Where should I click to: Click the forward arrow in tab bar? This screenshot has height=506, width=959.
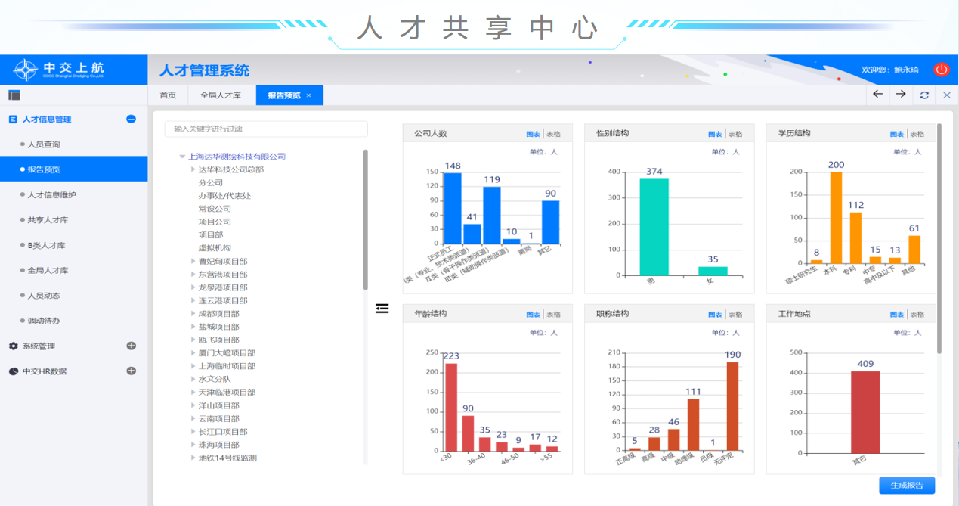click(x=901, y=95)
